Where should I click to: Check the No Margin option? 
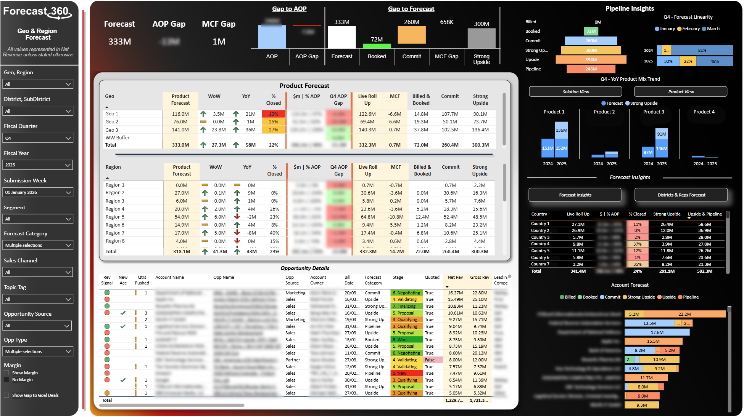pyautogui.click(x=6, y=380)
